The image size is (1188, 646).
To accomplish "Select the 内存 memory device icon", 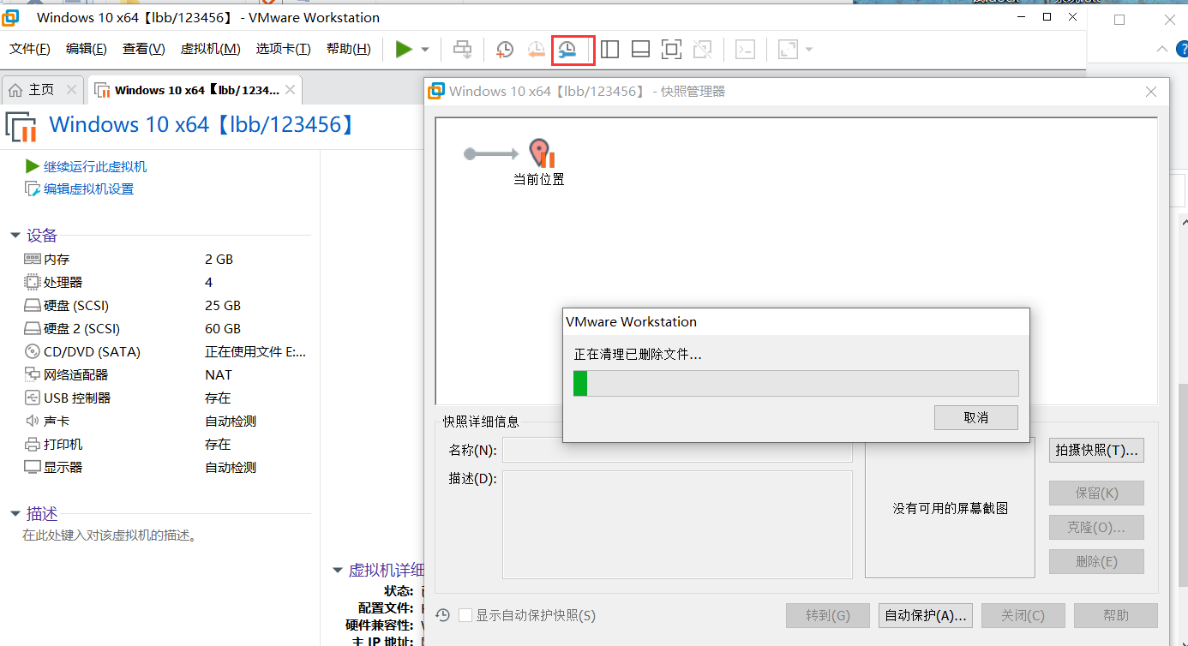I will (33, 259).
